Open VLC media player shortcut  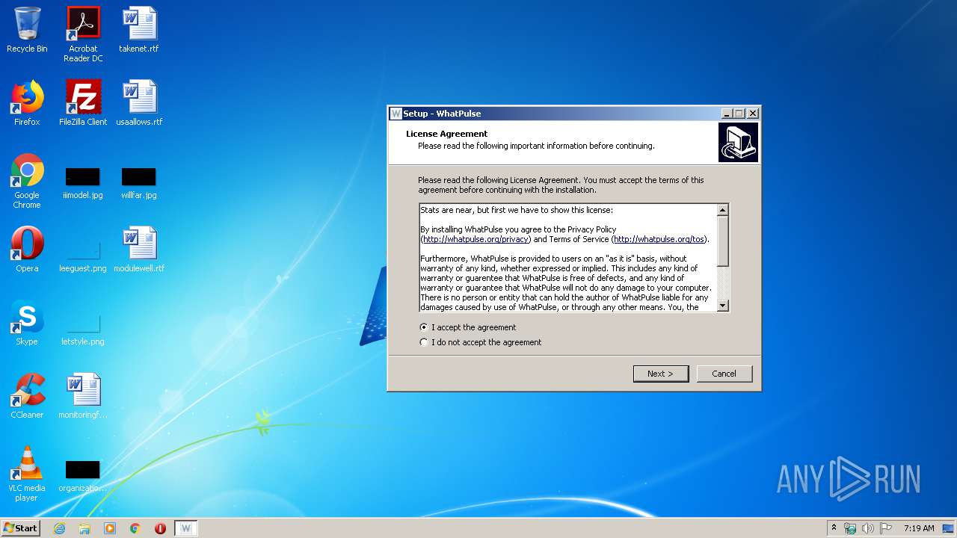[27, 474]
